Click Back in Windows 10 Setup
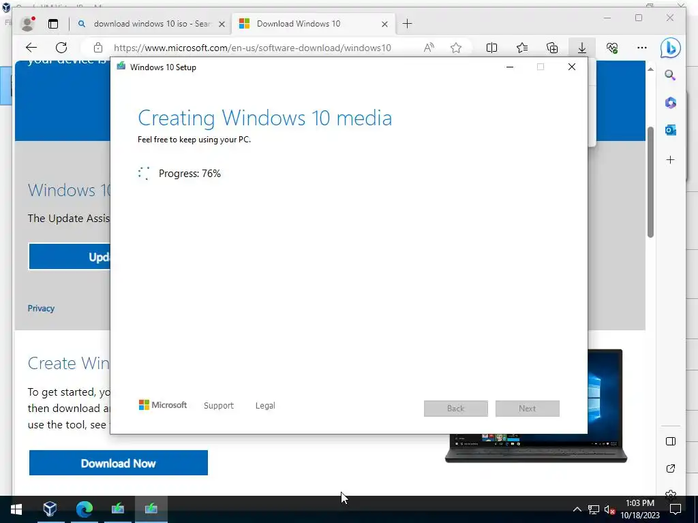Screen dimensions: 698x523 point(455,409)
